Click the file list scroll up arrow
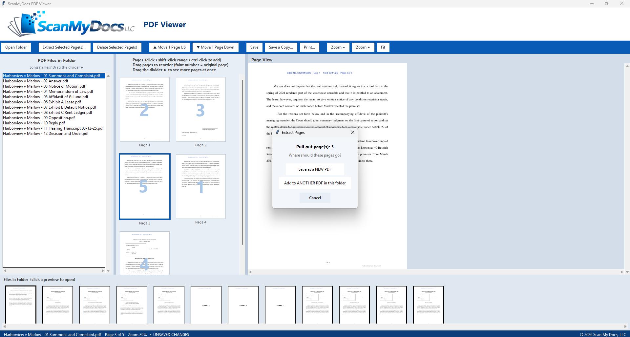This screenshot has width=630, height=337. 108,76
